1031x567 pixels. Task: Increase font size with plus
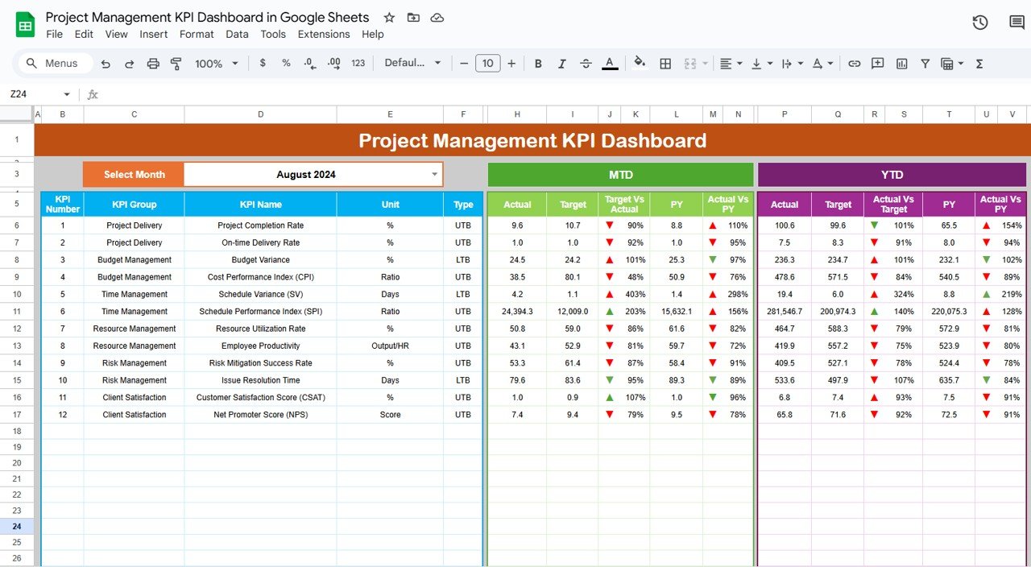point(511,64)
